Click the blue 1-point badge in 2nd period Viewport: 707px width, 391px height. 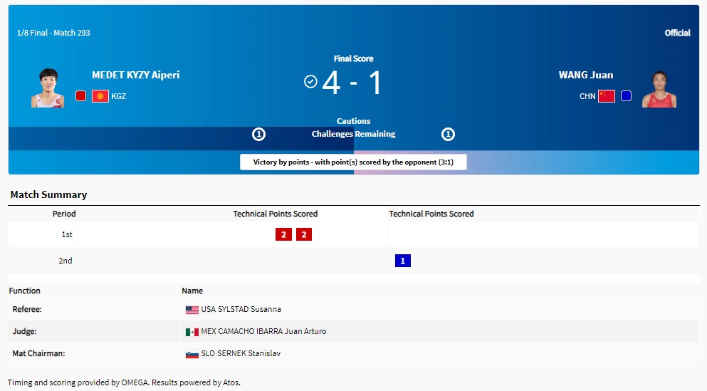[x=403, y=261]
